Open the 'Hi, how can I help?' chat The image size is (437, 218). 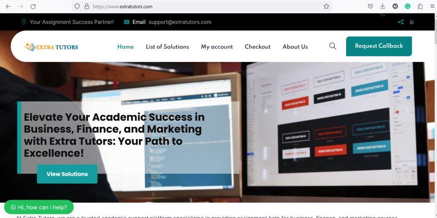pos(39,207)
